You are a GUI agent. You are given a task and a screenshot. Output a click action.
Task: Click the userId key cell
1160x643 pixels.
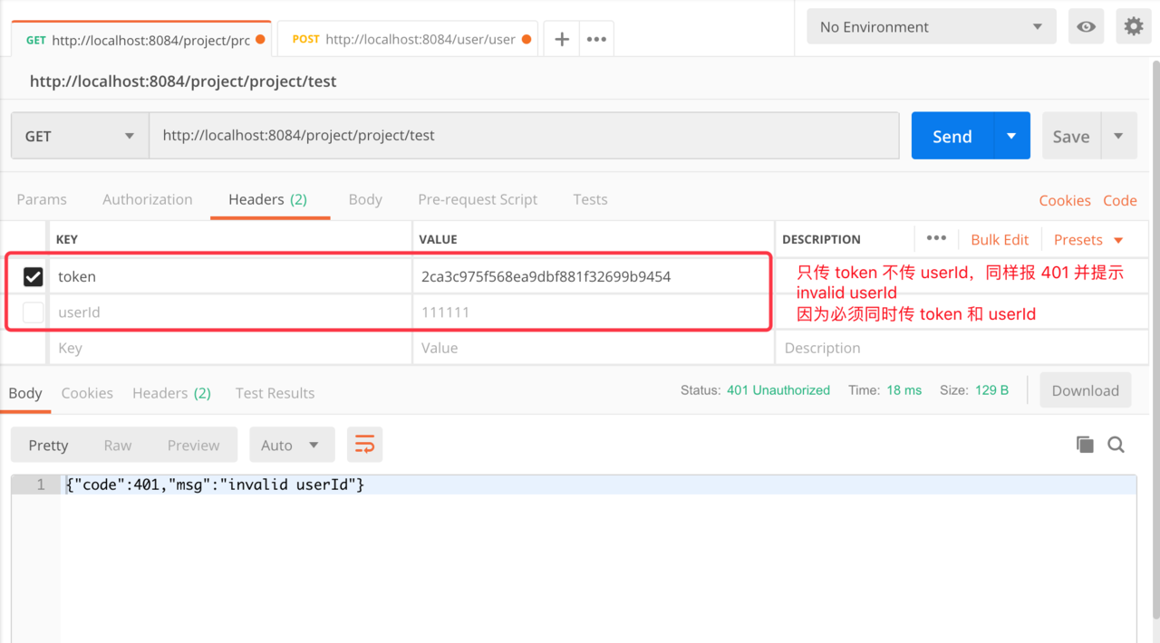click(230, 312)
